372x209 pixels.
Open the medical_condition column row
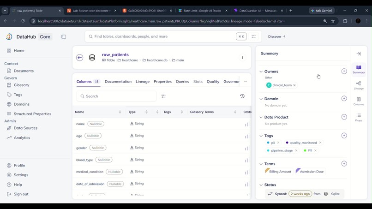pyautogui.click(x=162, y=172)
